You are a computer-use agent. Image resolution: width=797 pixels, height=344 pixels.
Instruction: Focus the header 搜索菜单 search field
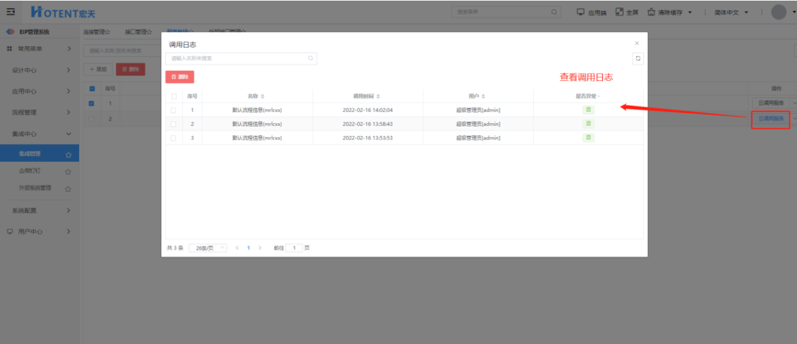(506, 11)
